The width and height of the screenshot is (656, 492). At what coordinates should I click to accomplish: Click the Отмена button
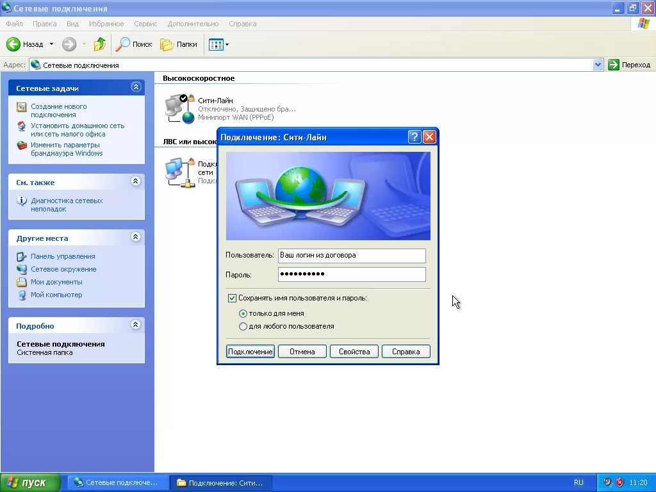click(302, 352)
